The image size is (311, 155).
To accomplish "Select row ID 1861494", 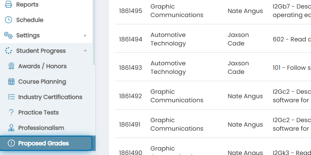I will pos(130,39).
